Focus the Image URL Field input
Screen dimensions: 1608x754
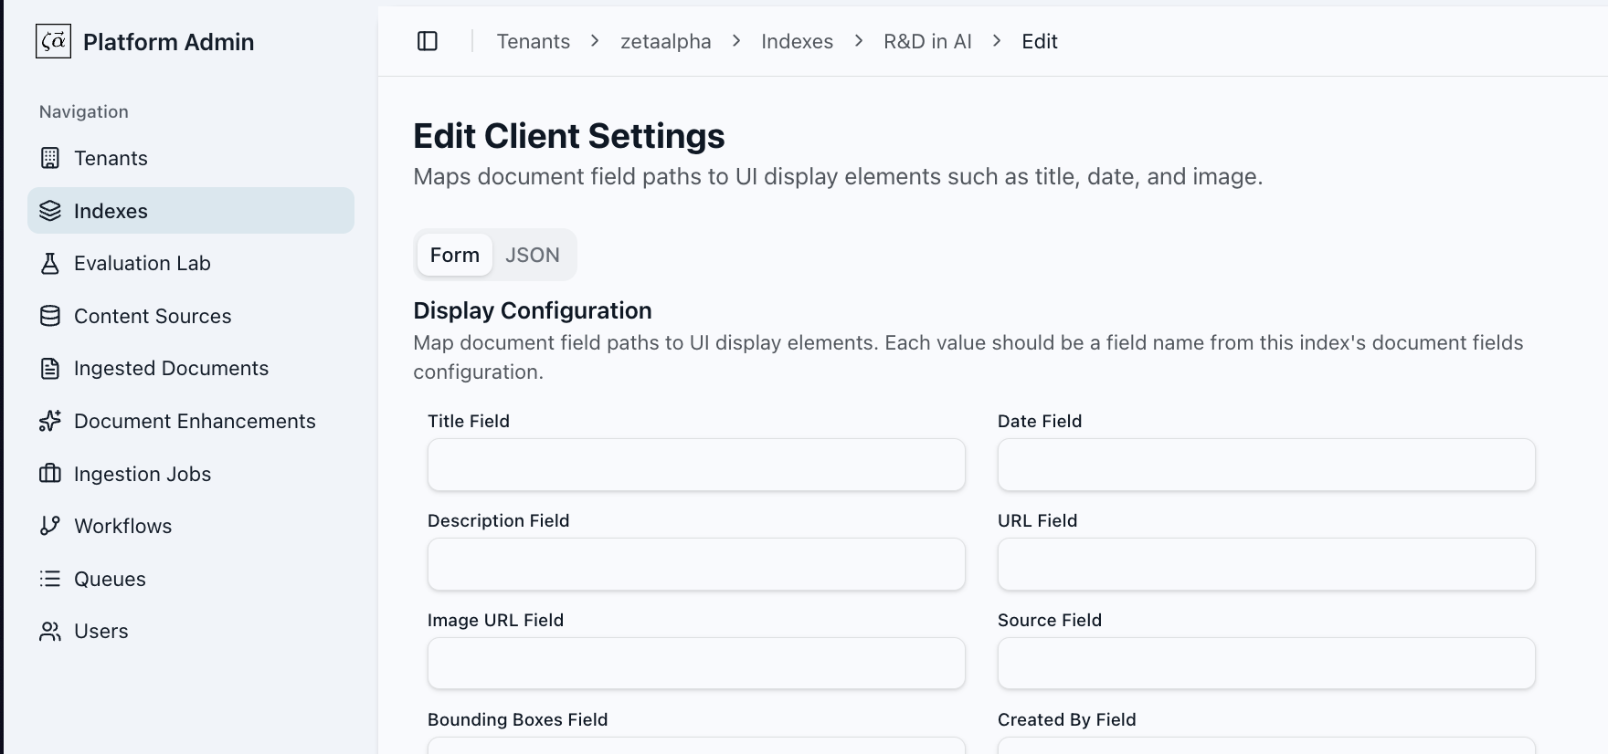click(696, 664)
